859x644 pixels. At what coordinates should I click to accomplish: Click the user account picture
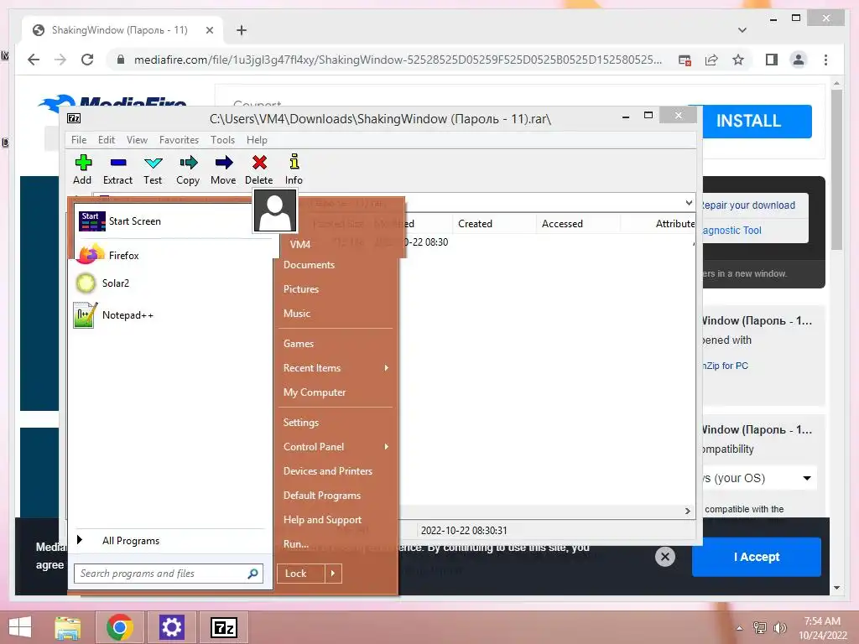click(x=275, y=210)
